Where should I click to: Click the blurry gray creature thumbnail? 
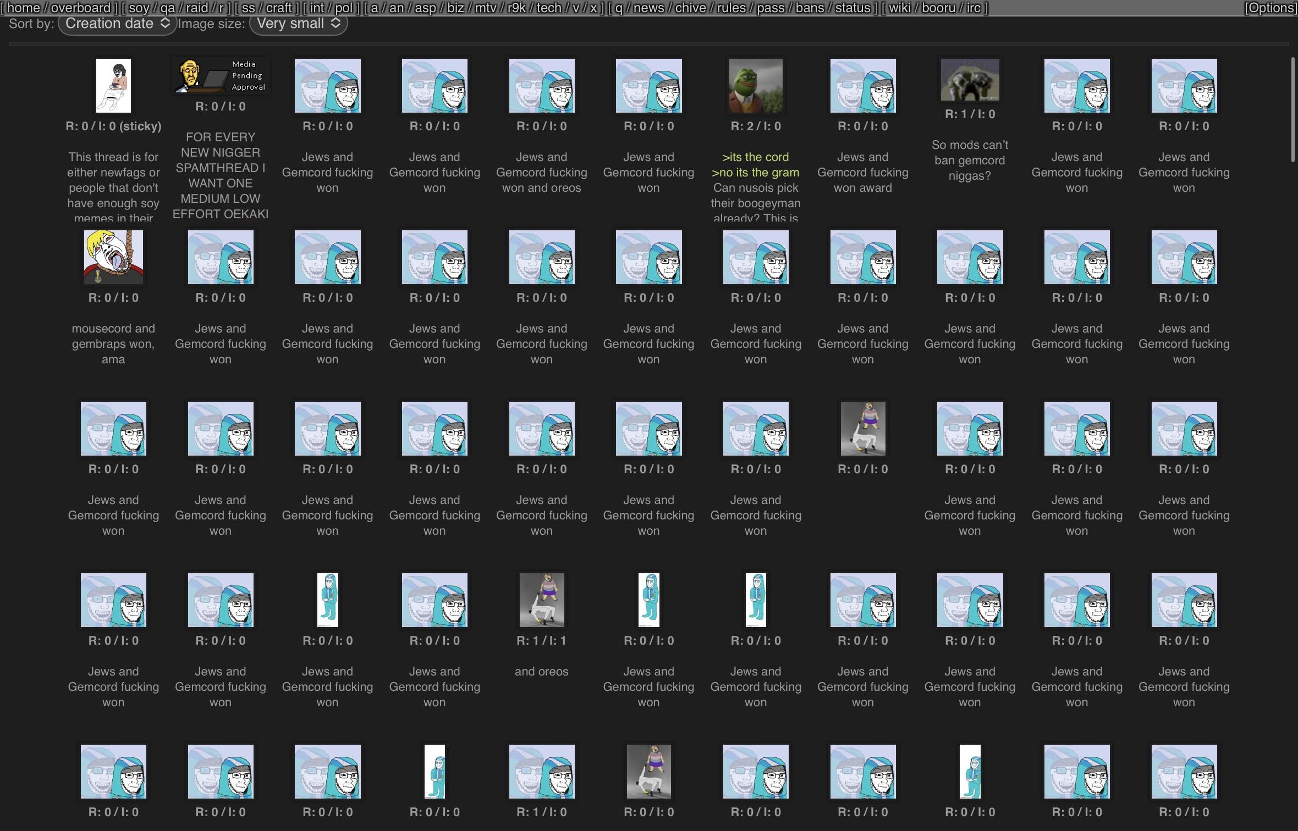[970, 80]
